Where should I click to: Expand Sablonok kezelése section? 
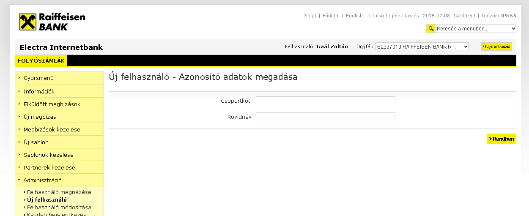pos(59,155)
